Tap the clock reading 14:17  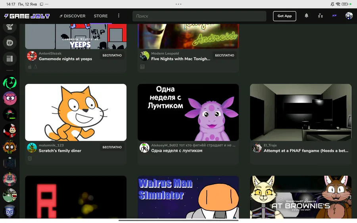[x=11, y=4]
